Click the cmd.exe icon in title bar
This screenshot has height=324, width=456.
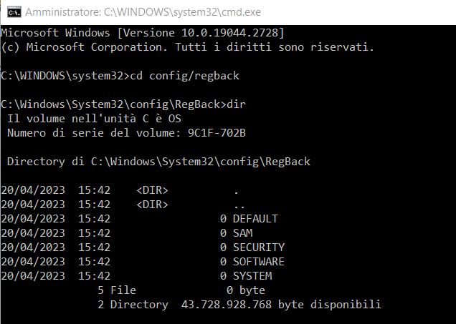coord(14,12)
